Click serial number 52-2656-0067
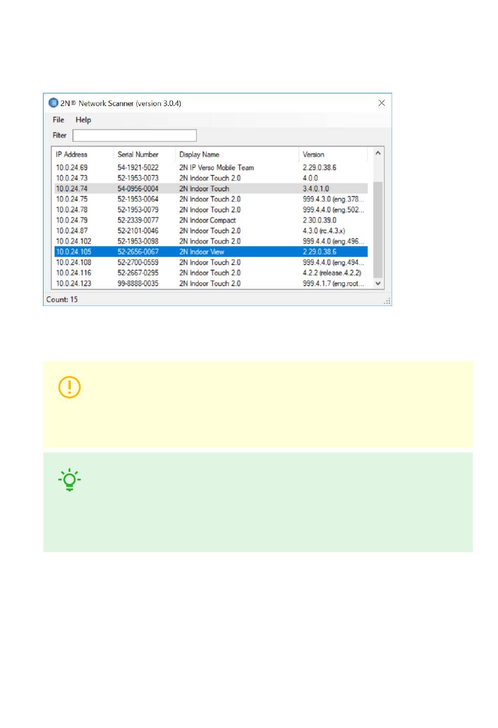 138,251
